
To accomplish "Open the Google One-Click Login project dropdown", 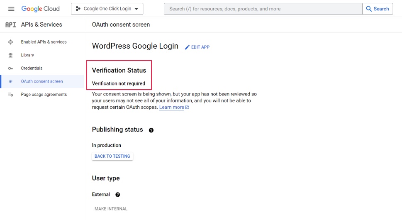I will pyautogui.click(x=107, y=9).
